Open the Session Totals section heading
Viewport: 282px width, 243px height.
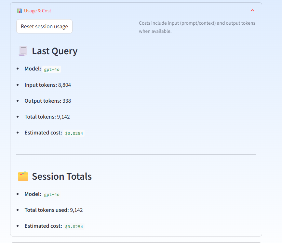[61, 176]
